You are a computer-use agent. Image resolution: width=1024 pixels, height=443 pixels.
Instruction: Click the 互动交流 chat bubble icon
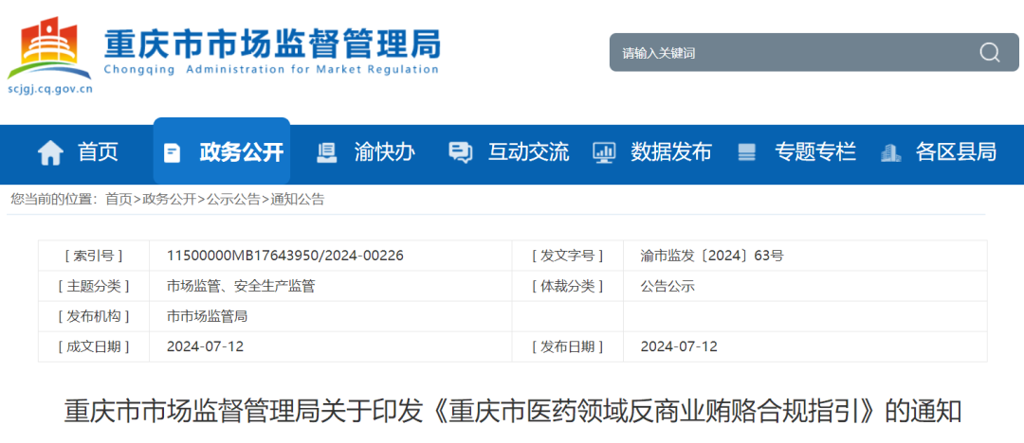tap(461, 152)
